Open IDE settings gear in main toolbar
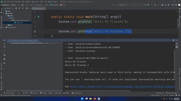The width and height of the screenshot is (181, 101). 176,5
